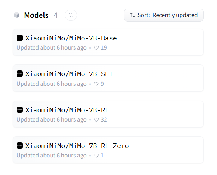Click the Models section heading
This screenshot has height=175, width=217.
pos(36,15)
